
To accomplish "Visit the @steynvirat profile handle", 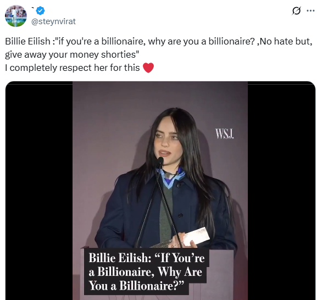I will coord(53,21).
